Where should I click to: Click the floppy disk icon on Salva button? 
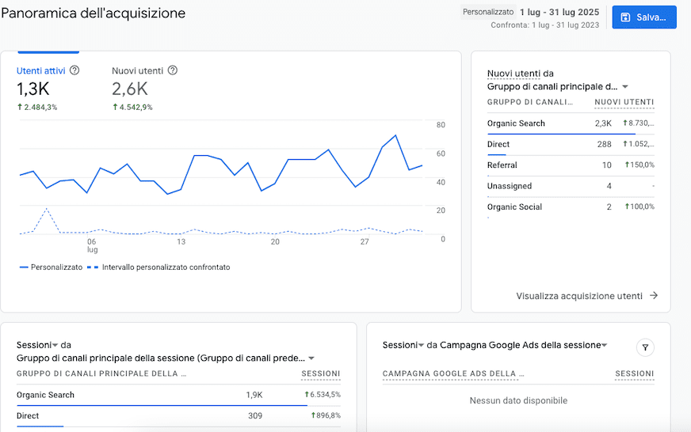coord(625,17)
